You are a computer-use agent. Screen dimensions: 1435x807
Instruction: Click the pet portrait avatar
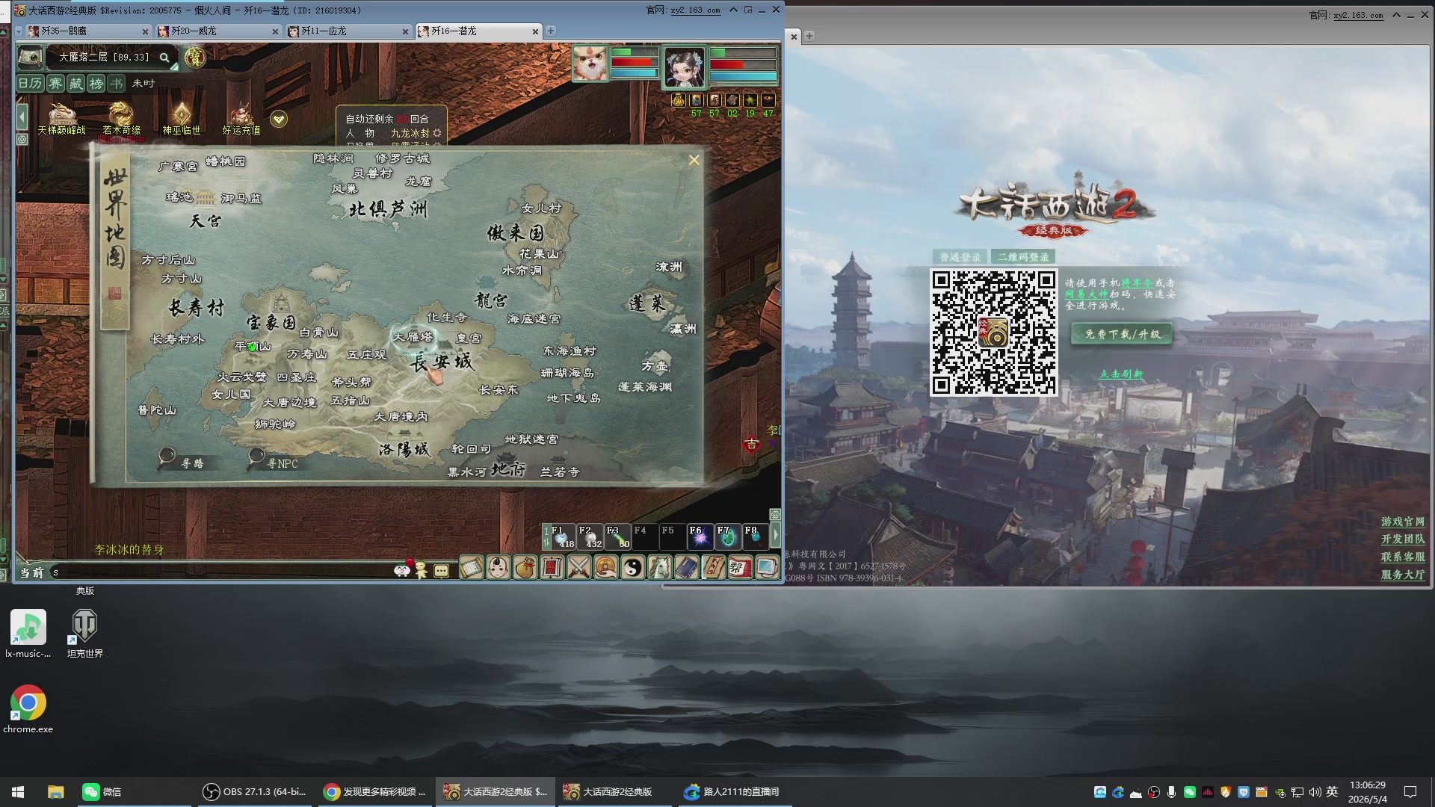590,64
